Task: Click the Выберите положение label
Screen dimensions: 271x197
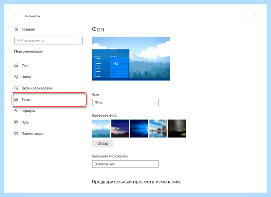Action: click(110, 156)
